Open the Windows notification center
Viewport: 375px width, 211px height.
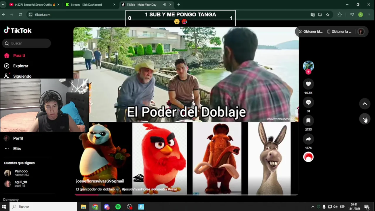click(x=367, y=207)
